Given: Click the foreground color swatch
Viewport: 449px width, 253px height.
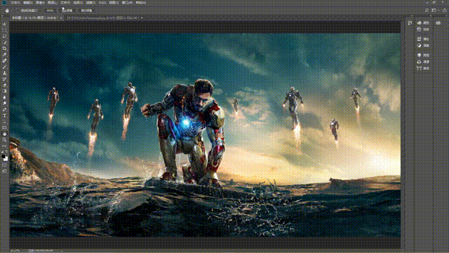Looking at the screenshot, I should pyautogui.click(x=3, y=156).
